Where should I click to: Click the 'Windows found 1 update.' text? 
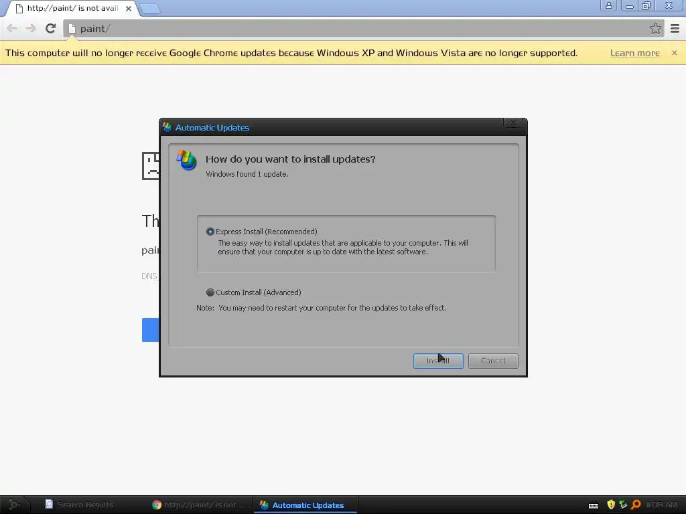247,174
